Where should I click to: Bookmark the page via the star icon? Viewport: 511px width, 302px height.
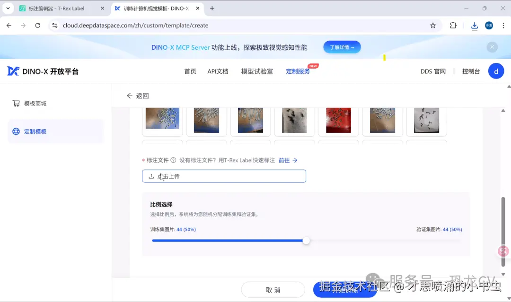pyautogui.click(x=433, y=26)
